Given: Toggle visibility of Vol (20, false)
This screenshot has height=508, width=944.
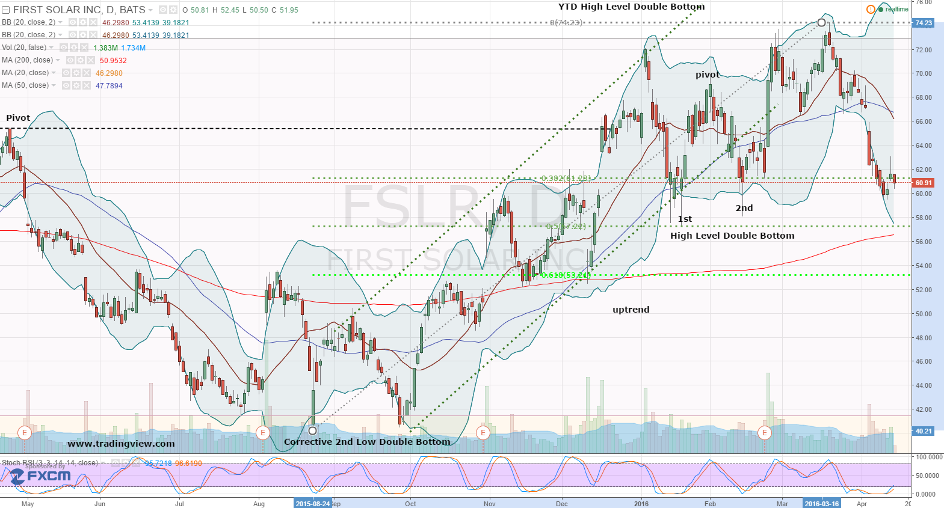Looking at the screenshot, I should (63, 48).
